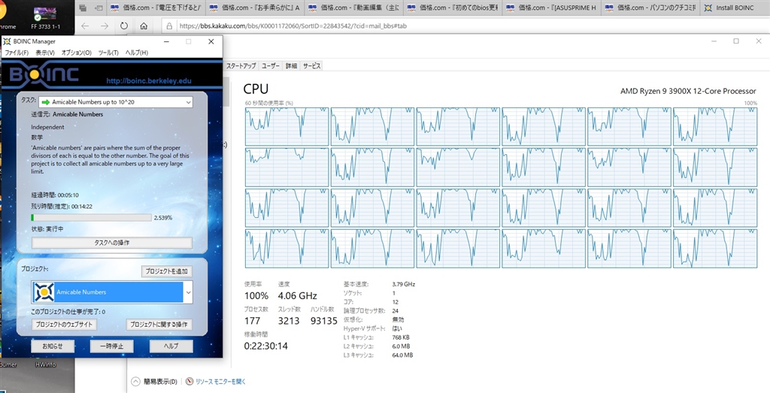
Task: Click the FF 3733 1-1 desktop icon
Action: [x=45, y=17]
